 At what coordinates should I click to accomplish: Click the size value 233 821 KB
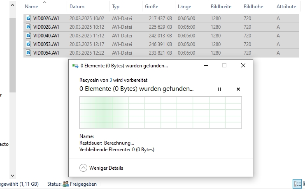pos(161,53)
